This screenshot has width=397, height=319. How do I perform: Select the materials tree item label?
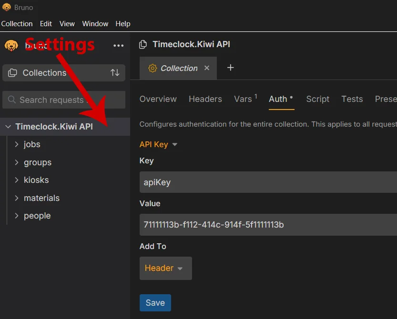pos(41,198)
